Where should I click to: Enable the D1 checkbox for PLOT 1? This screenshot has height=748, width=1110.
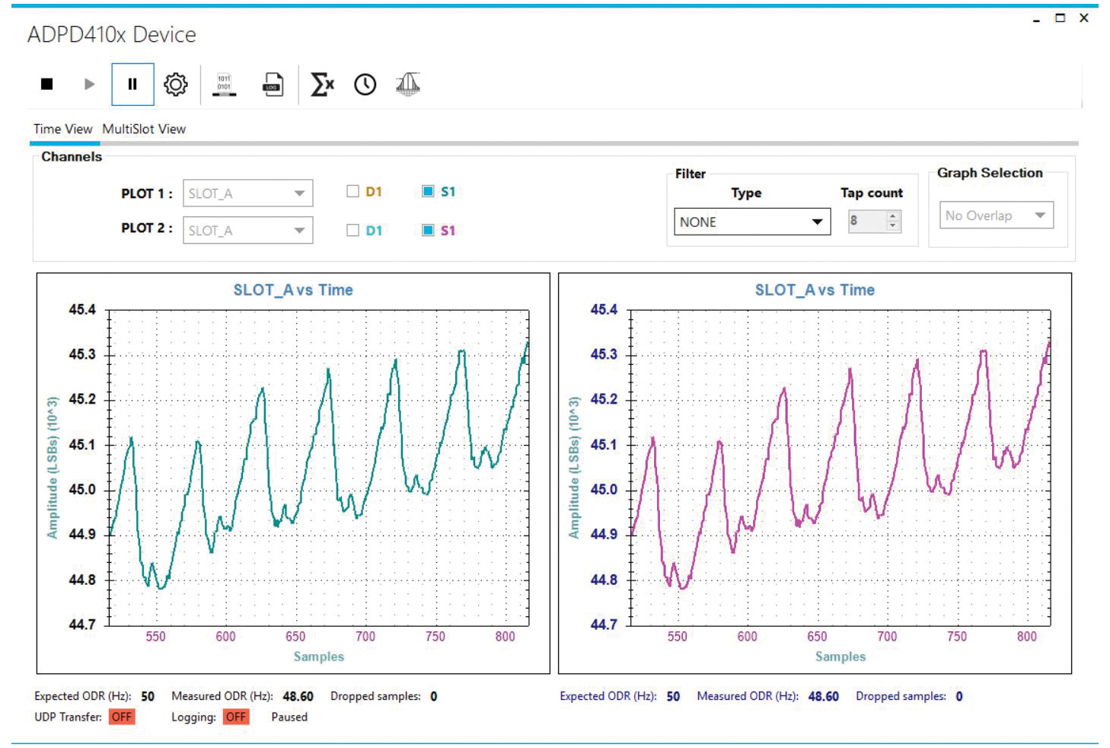point(352,191)
